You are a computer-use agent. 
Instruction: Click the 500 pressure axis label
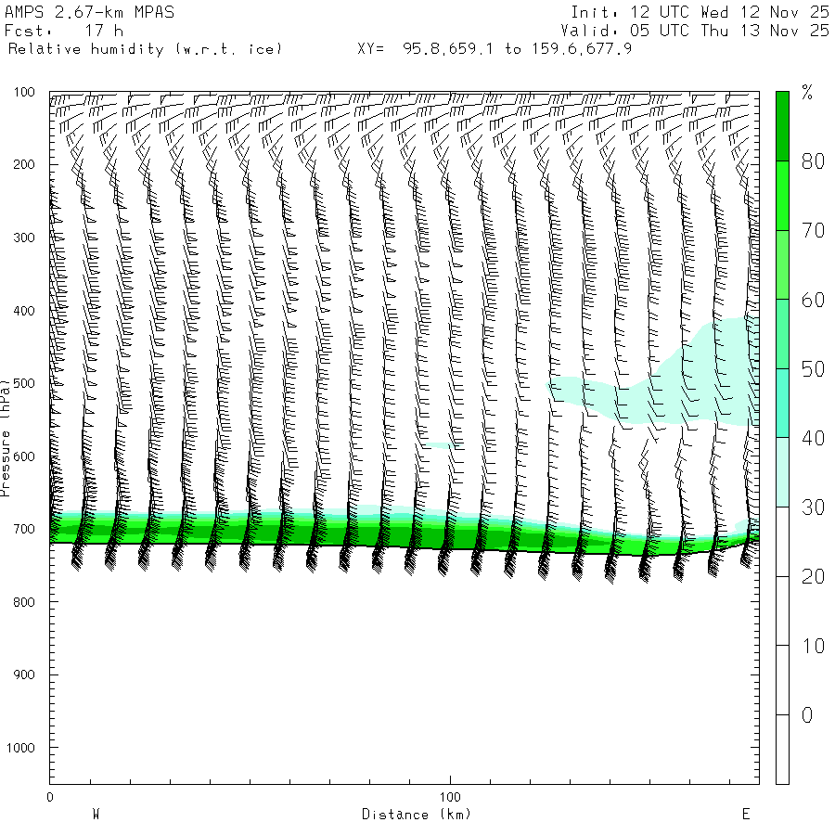click(x=24, y=383)
